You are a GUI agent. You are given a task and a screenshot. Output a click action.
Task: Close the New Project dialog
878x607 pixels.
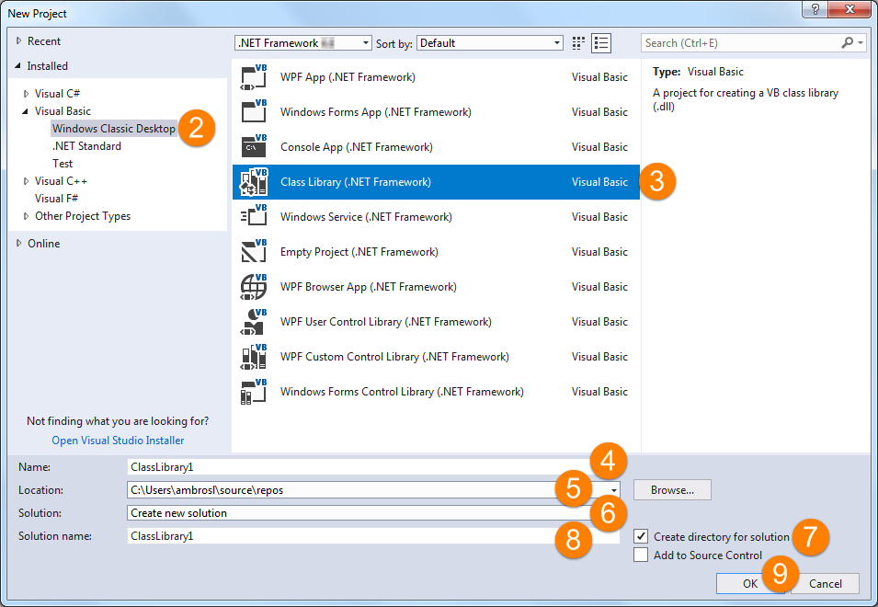coord(849,9)
